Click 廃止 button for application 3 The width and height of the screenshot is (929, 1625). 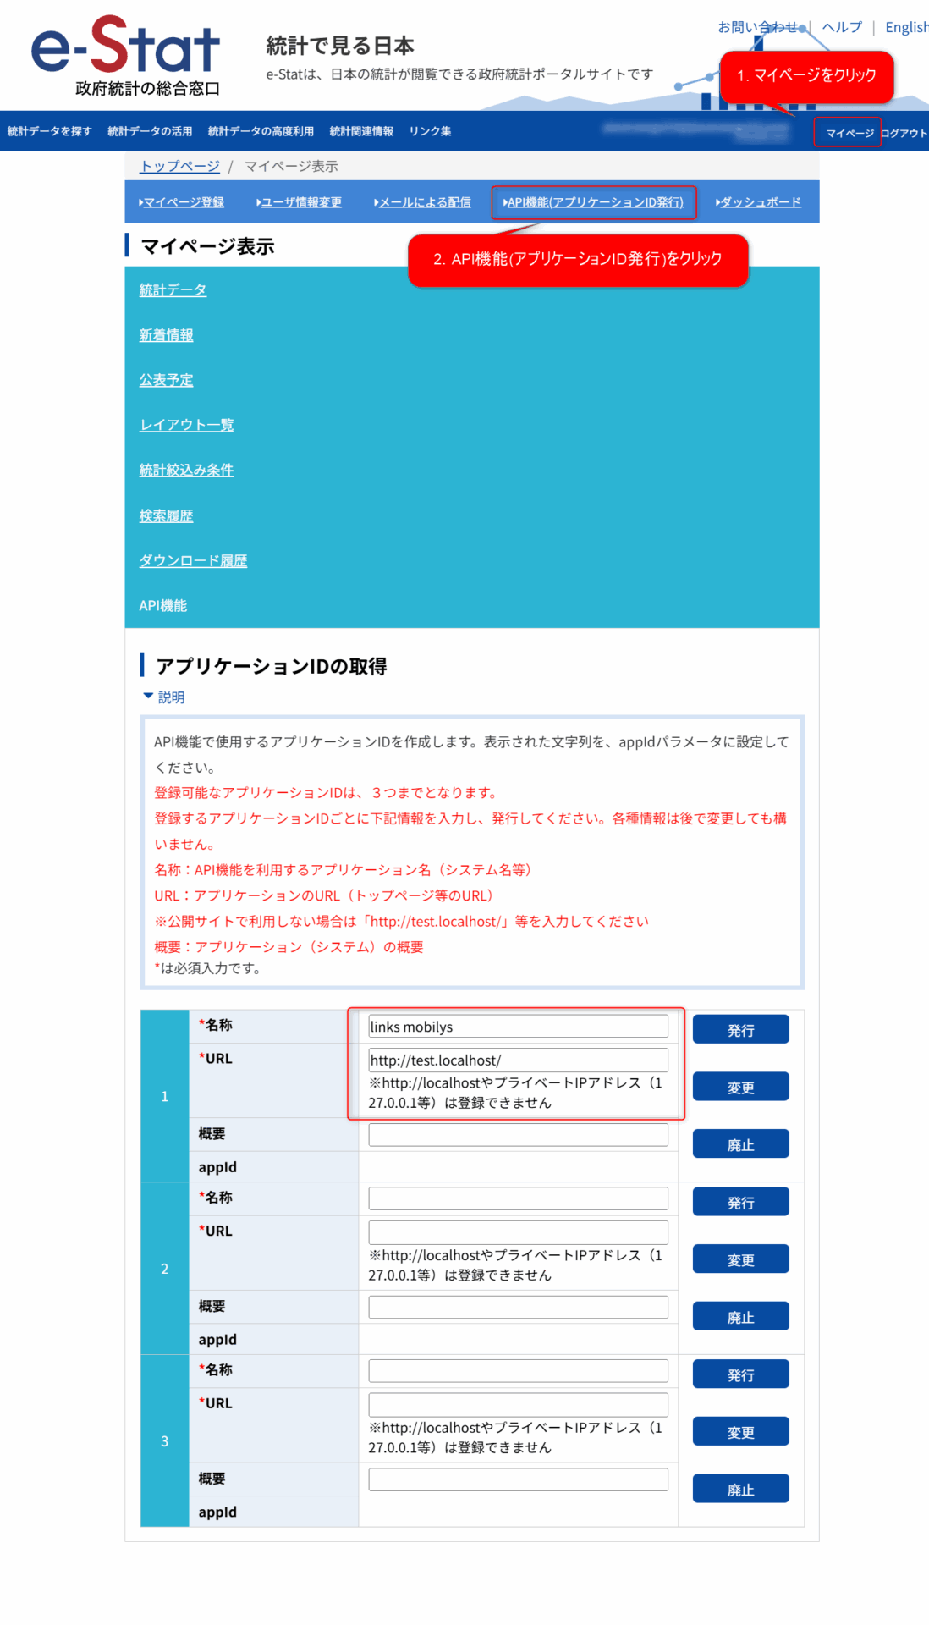[x=741, y=1490]
